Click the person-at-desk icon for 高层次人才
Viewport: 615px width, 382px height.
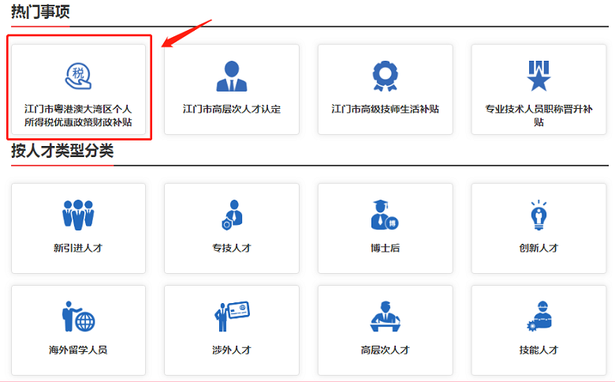(385, 316)
